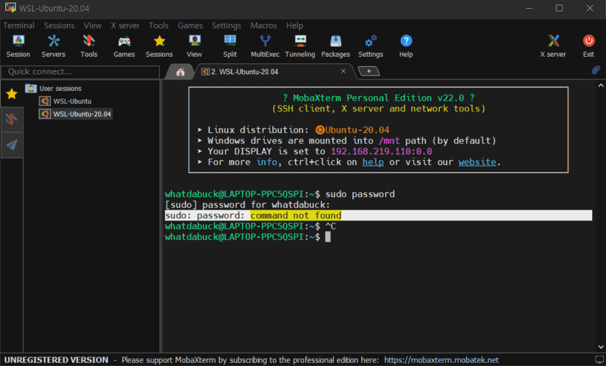Click the 192.168.219.110:0.0 display address
Image resolution: width=606 pixels, height=366 pixels.
(382, 151)
